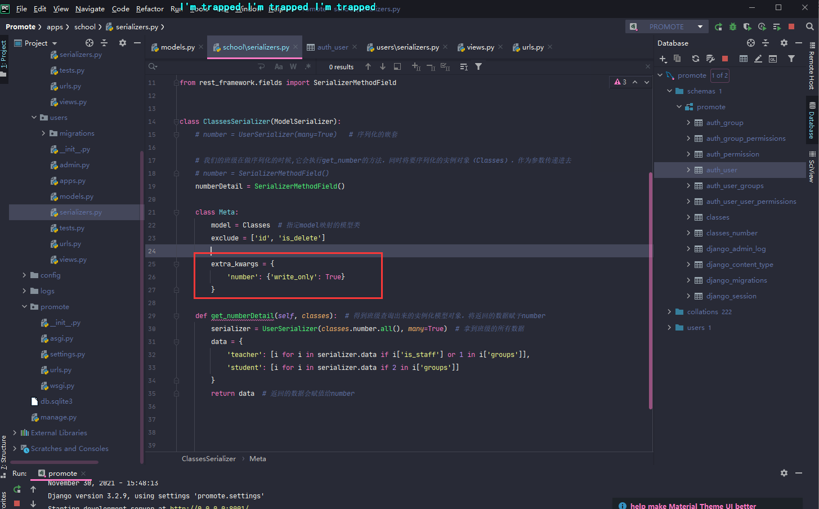Start debugging with the green bug icon

[733, 26]
